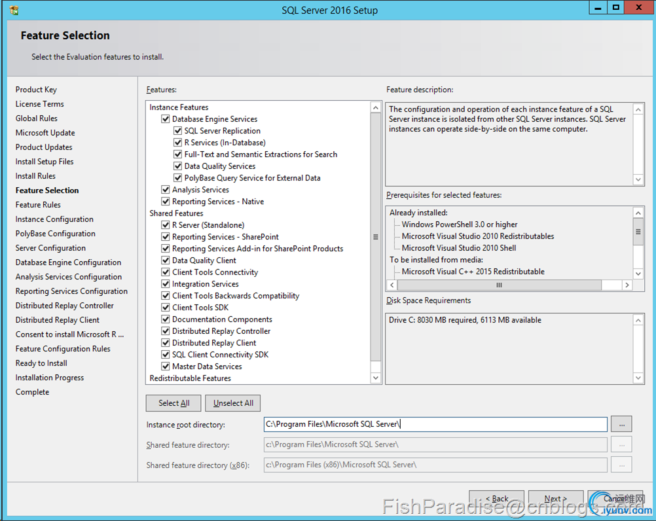The width and height of the screenshot is (656, 521).
Task: Uncheck the Analysis Services feature checkbox
Action: (166, 189)
